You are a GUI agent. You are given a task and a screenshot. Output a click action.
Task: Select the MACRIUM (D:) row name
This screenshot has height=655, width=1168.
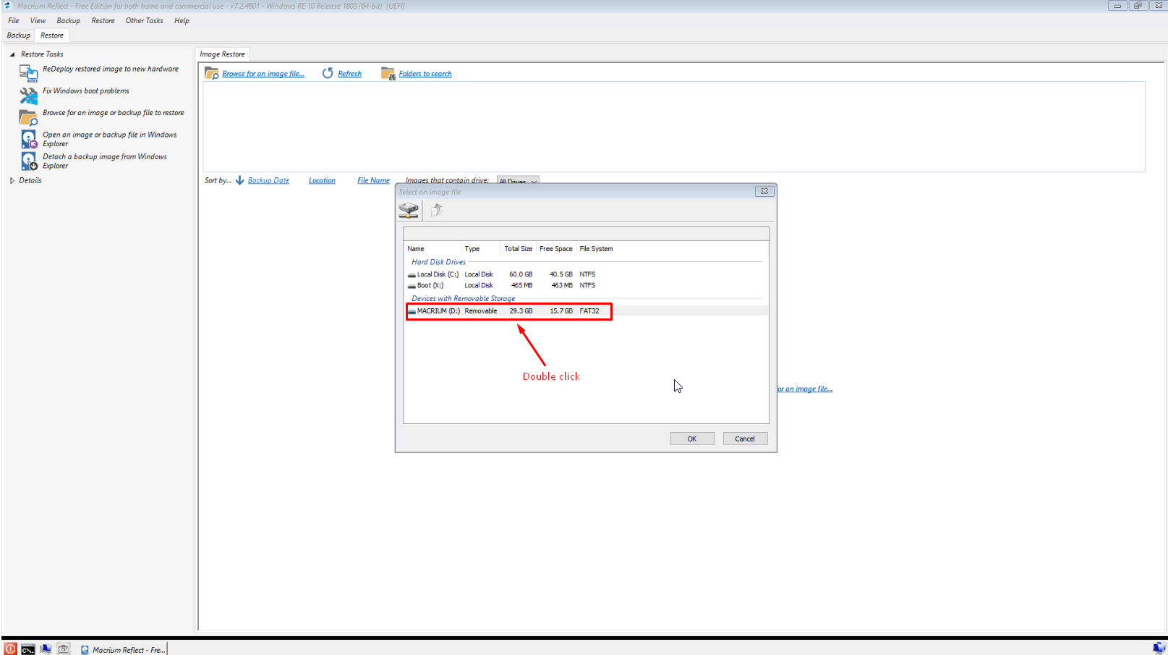pyautogui.click(x=438, y=311)
